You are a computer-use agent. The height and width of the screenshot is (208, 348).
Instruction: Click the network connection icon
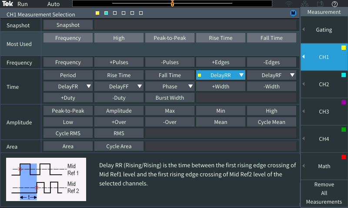tap(304, 4)
